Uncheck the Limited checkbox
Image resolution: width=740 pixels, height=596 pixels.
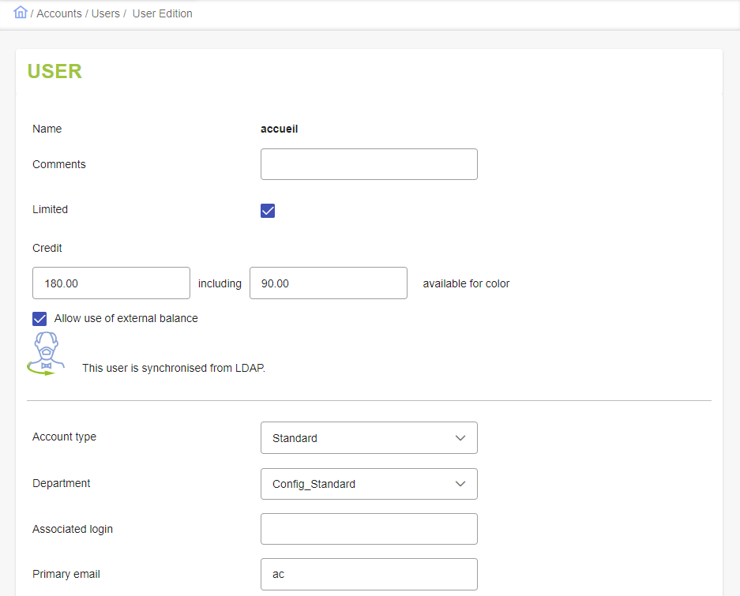[x=268, y=211]
